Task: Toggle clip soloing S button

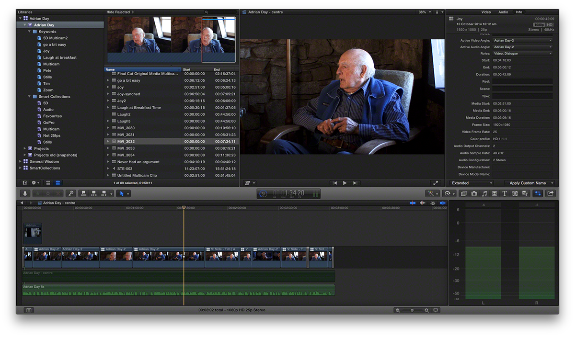Action: pyautogui.click(x=433, y=203)
